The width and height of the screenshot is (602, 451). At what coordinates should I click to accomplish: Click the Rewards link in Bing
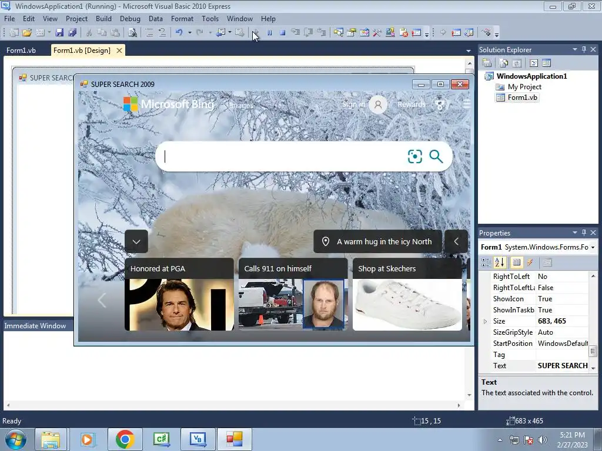click(x=412, y=105)
